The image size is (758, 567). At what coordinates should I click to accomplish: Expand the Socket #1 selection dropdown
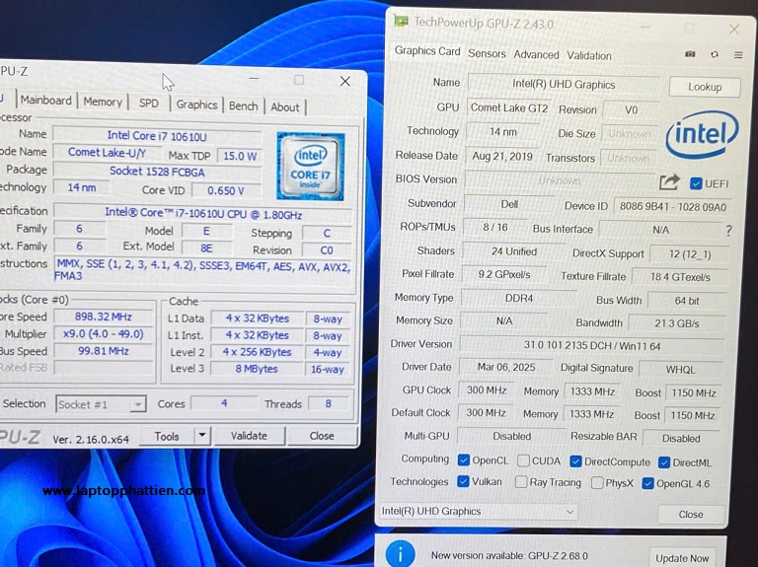click(x=101, y=404)
